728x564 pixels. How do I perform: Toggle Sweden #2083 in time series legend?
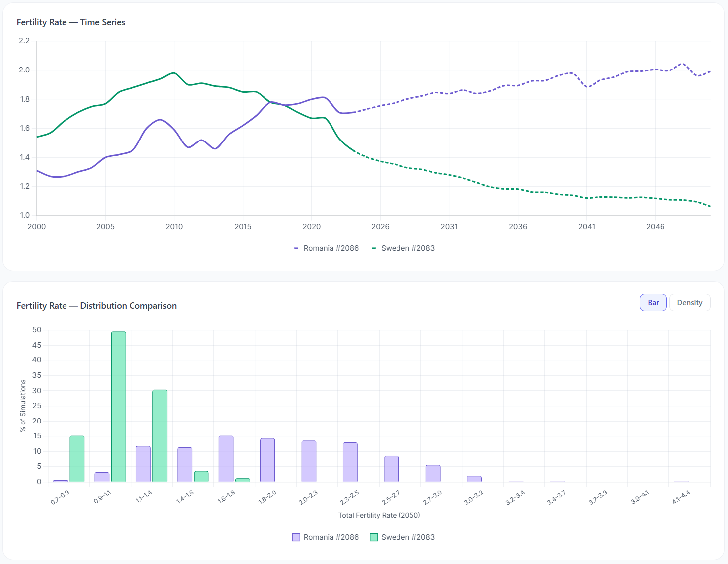[403, 248]
